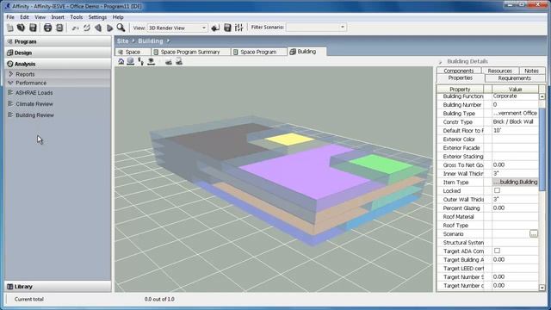This screenshot has width=551, height=310.
Task: Collapse the Performance section
Action: 10,83
